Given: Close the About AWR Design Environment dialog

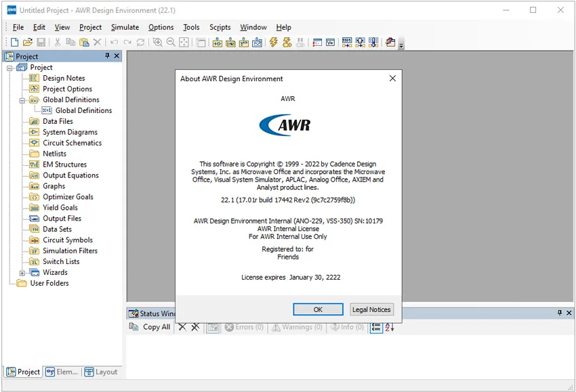Looking at the screenshot, I should tap(392, 79).
